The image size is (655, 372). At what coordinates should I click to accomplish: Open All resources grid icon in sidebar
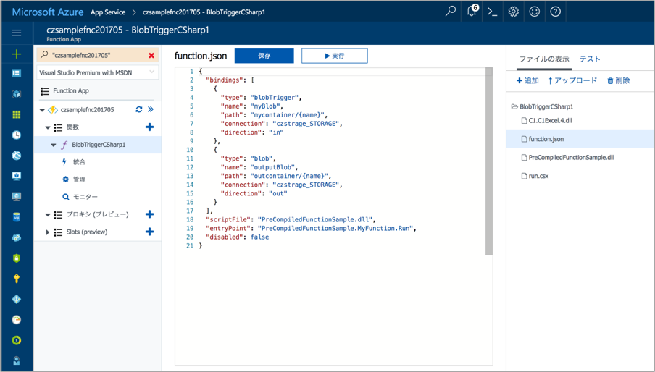coord(17,114)
